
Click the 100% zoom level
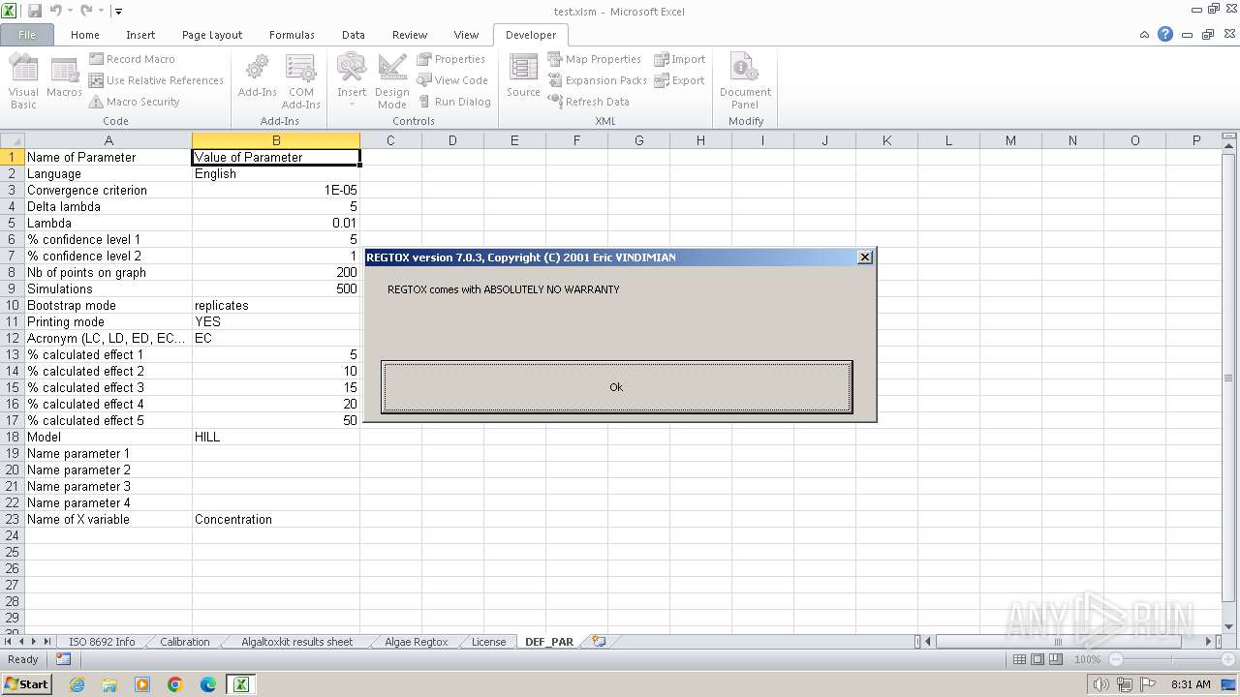coord(1087,659)
